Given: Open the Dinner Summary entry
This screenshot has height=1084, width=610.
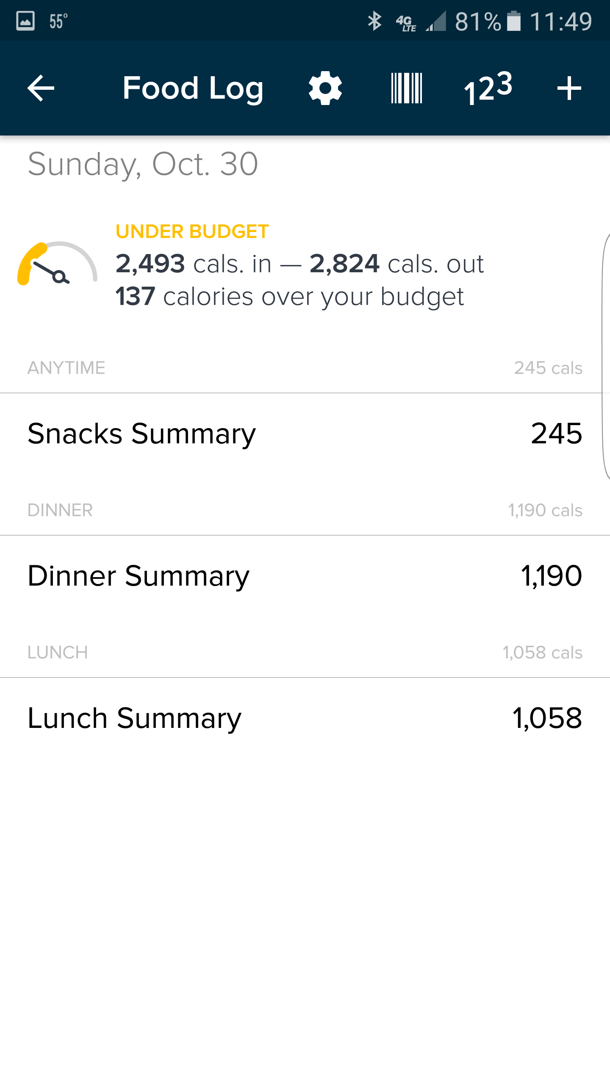Looking at the screenshot, I should (x=305, y=576).
